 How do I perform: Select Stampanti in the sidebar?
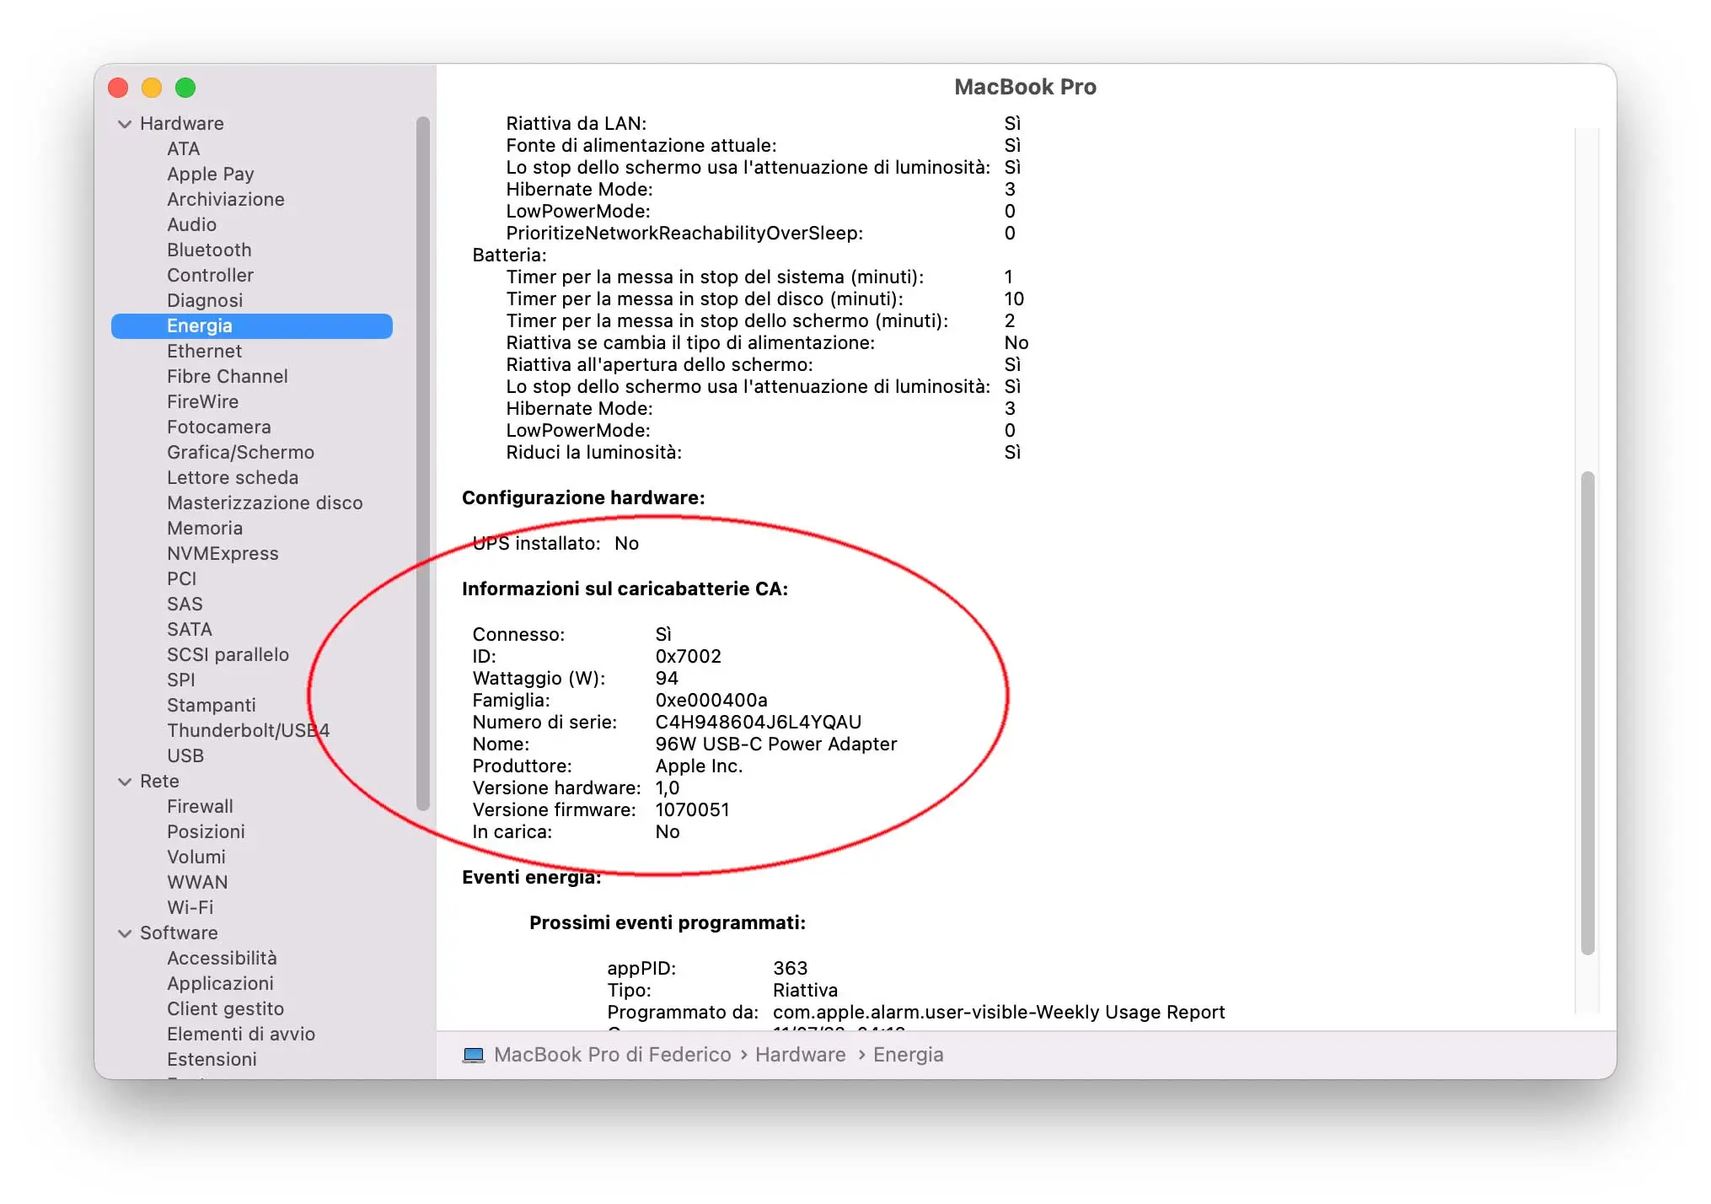pyautogui.click(x=212, y=705)
